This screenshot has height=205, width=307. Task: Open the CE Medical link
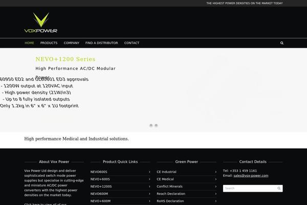point(165,179)
